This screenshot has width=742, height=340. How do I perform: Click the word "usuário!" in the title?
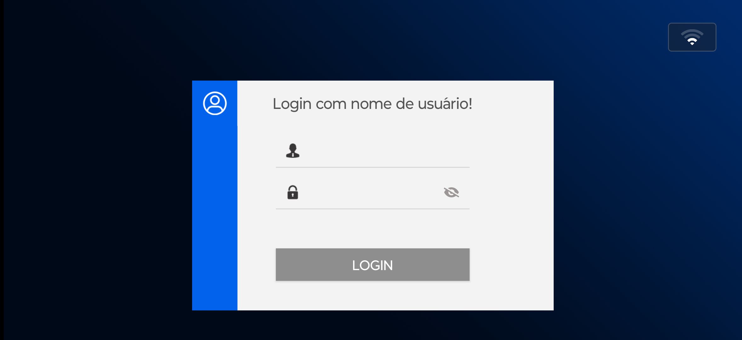click(445, 103)
